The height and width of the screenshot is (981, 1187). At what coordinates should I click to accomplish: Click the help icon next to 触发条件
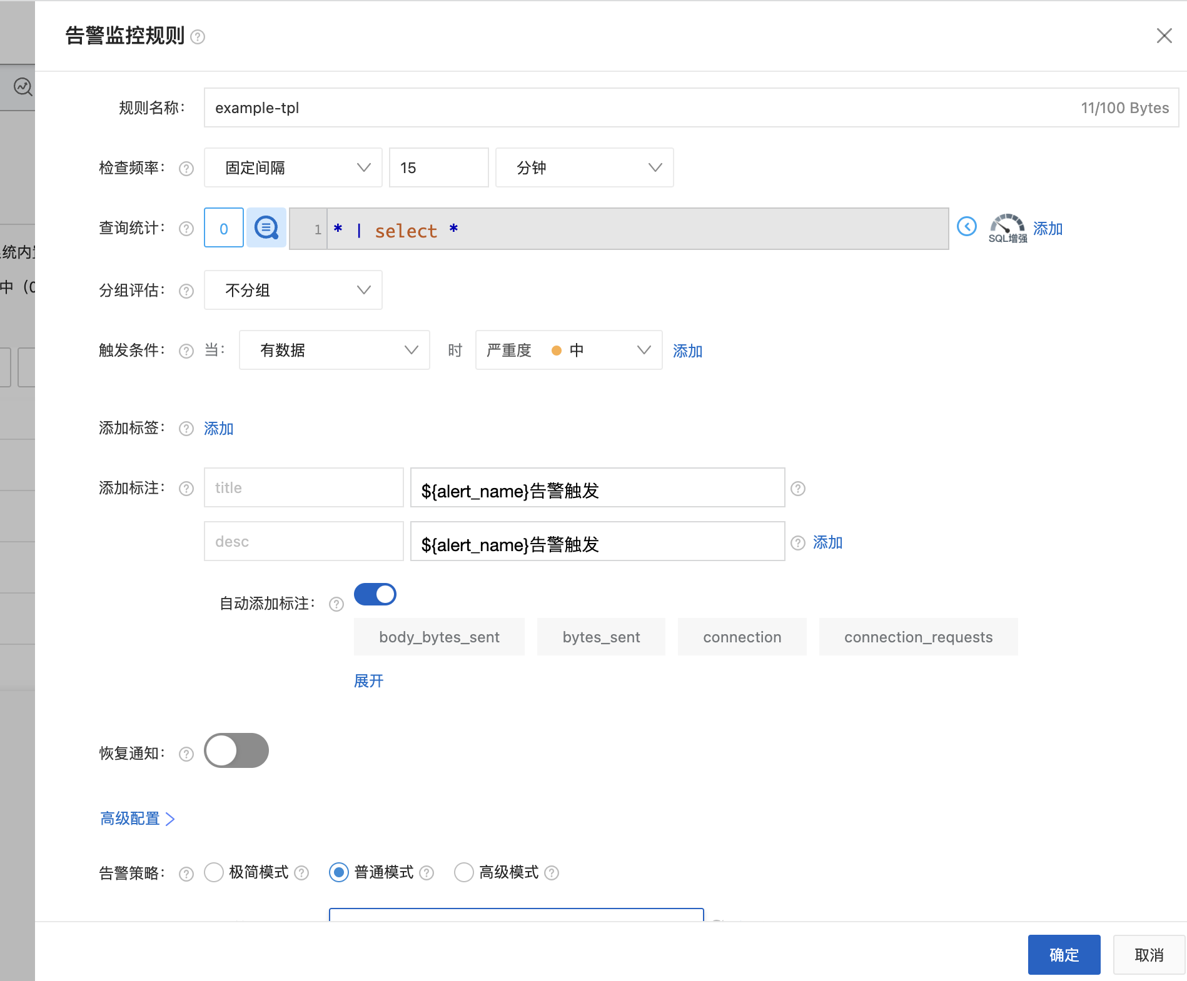[186, 351]
